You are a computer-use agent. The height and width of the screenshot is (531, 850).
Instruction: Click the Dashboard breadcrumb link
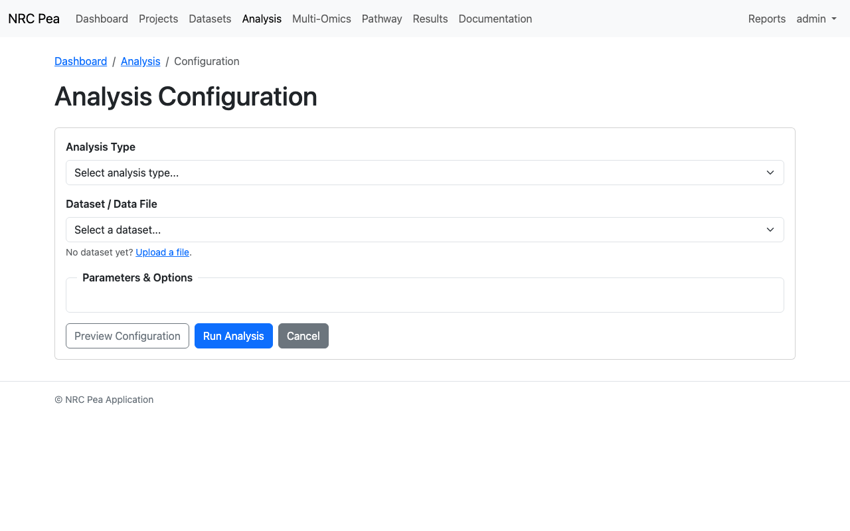coord(80,61)
